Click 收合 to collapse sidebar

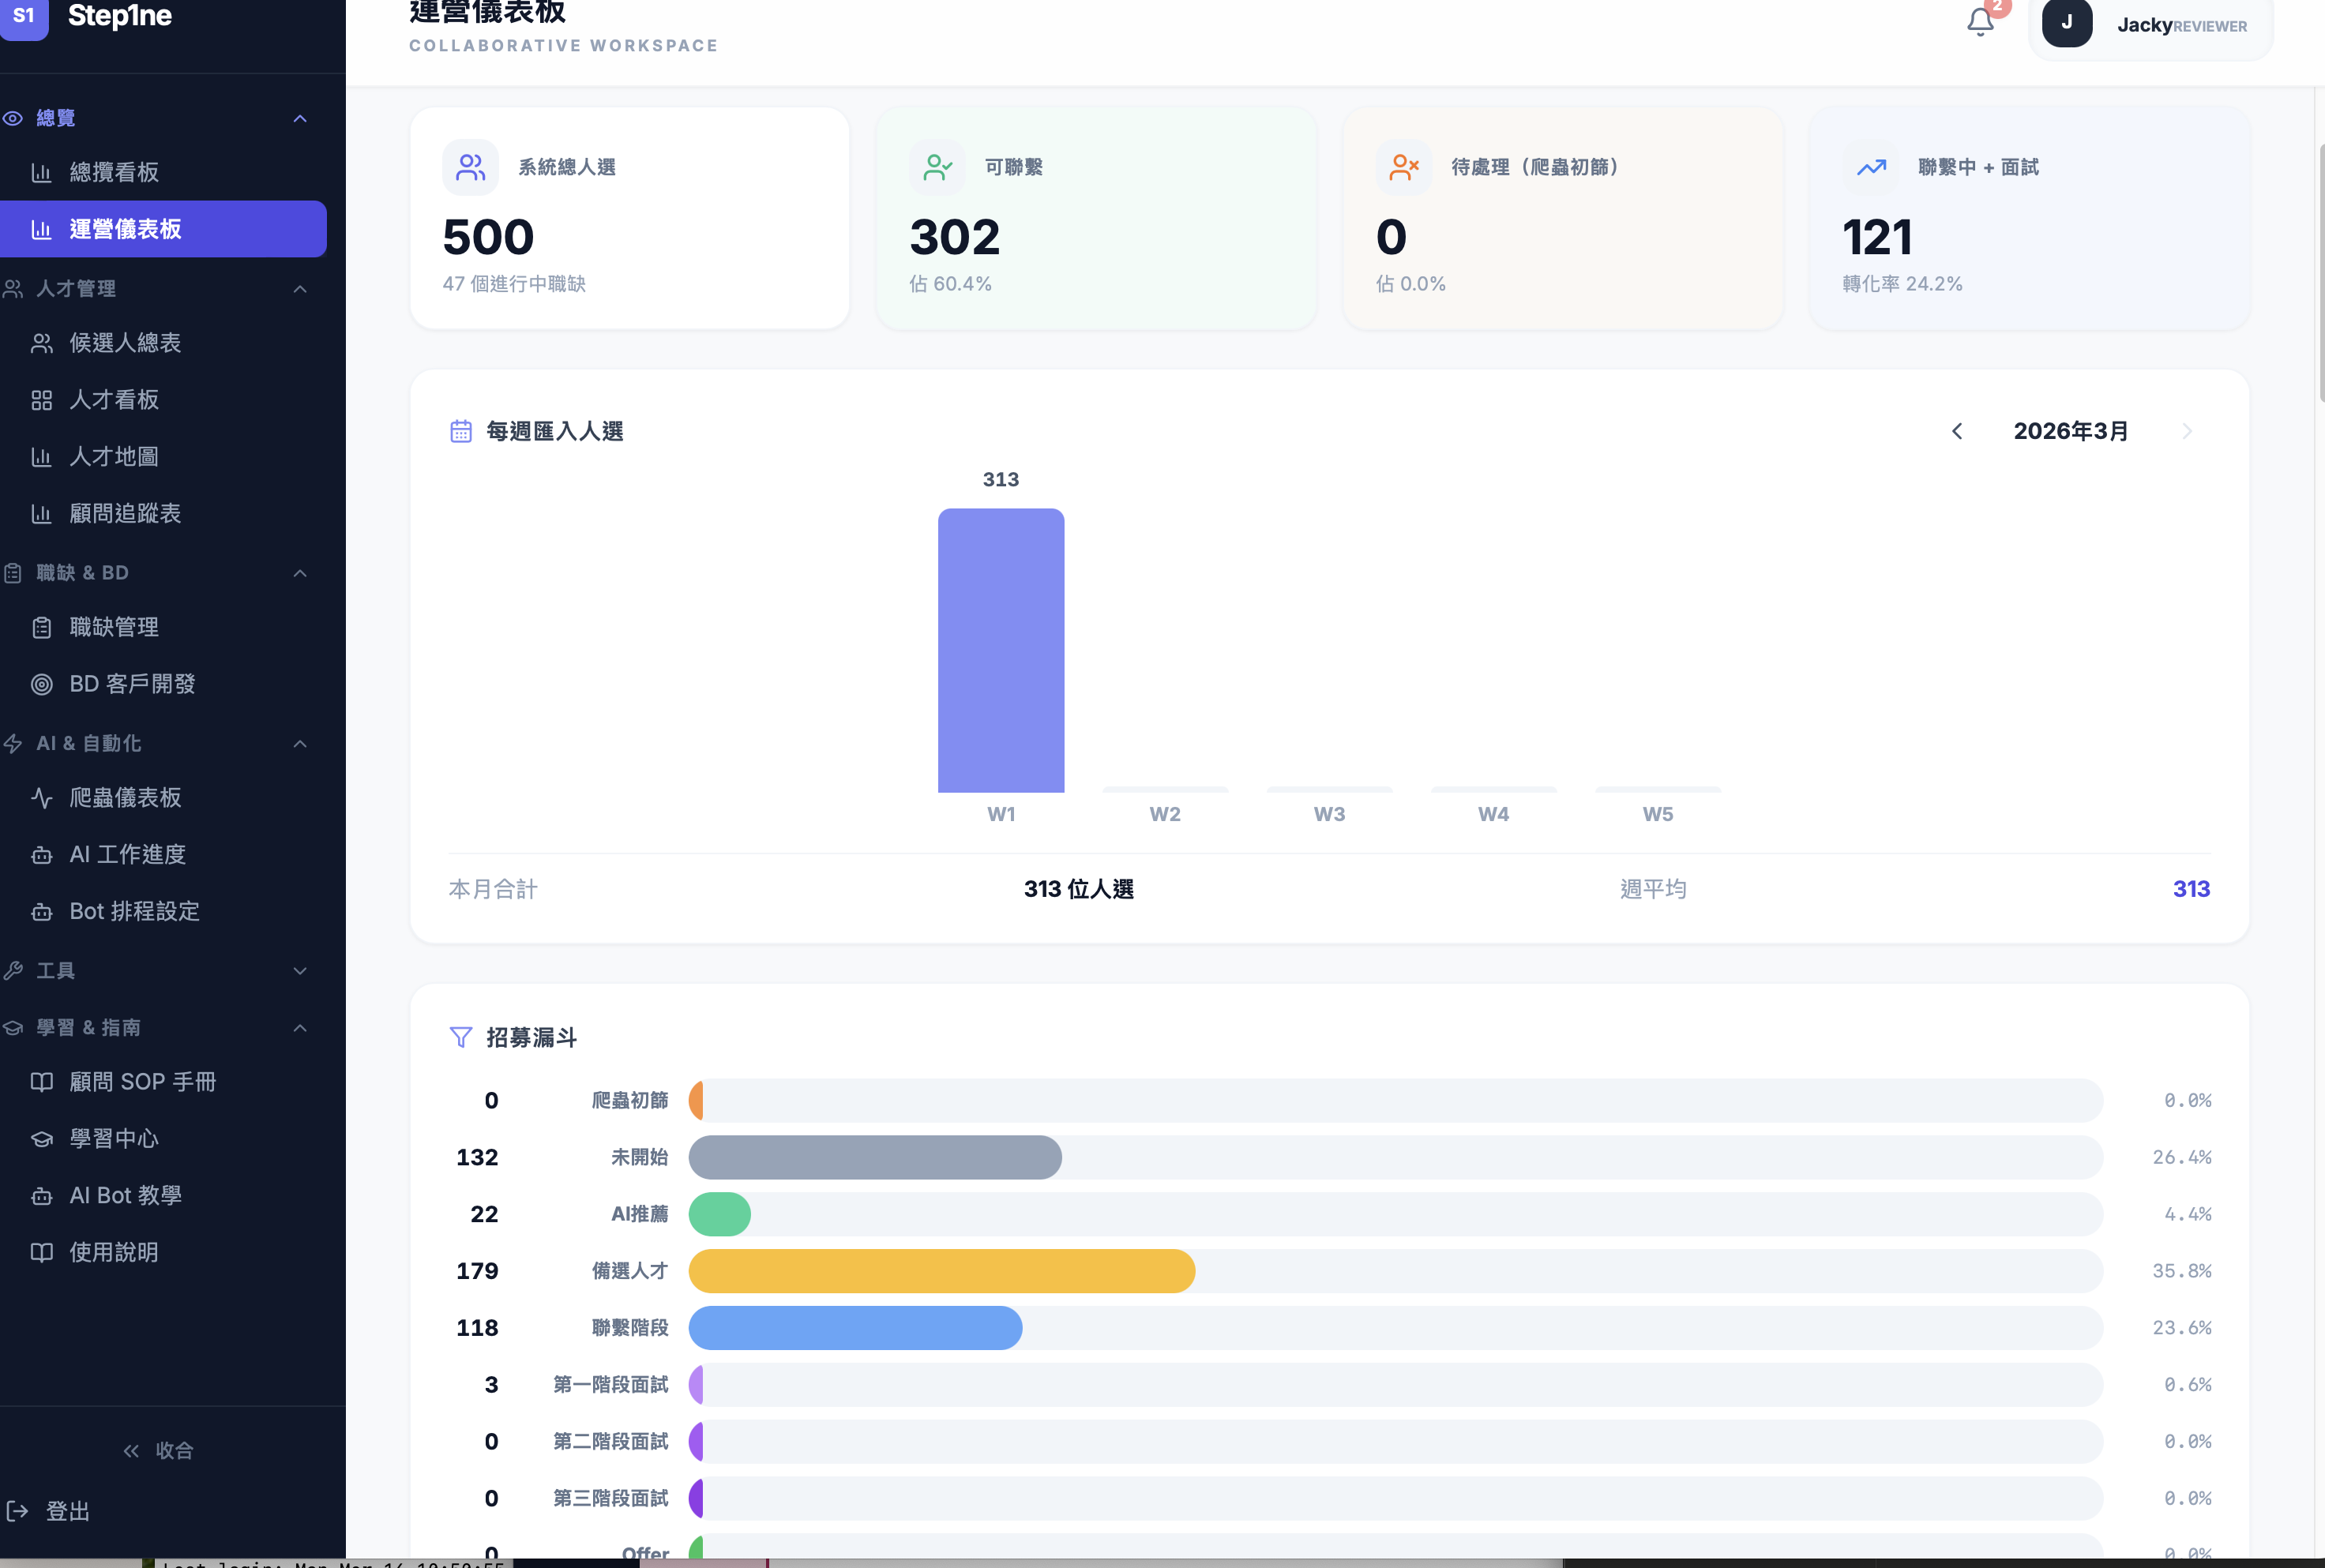click(158, 1451)
